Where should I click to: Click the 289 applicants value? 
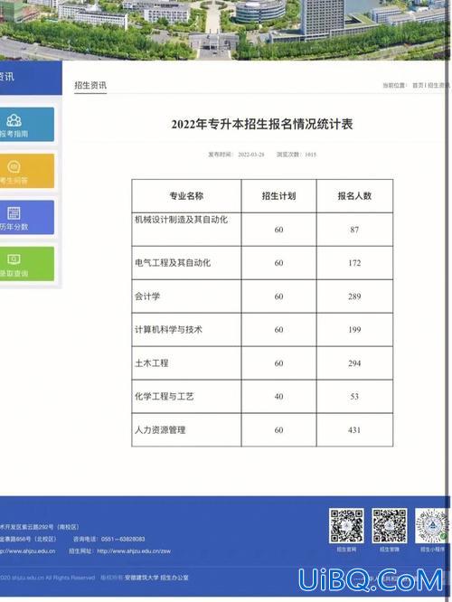pos(354,296)
